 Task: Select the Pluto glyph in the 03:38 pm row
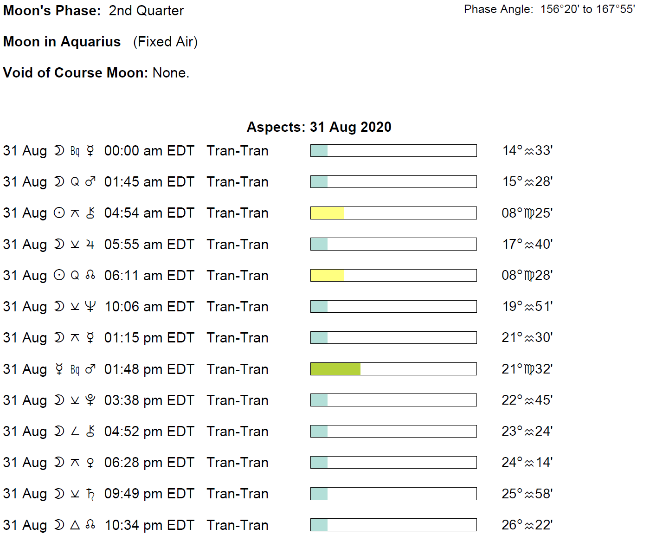click(x=90, y=400)
